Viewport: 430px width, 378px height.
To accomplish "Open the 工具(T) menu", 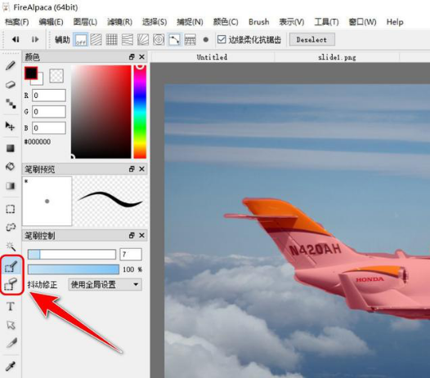I will (x=326, y=22).
